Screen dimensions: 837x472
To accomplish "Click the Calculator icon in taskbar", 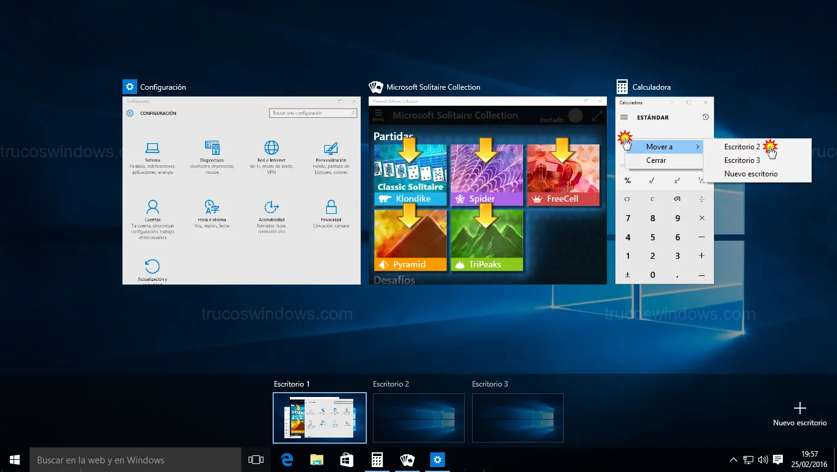I will (x=377, y=460).
